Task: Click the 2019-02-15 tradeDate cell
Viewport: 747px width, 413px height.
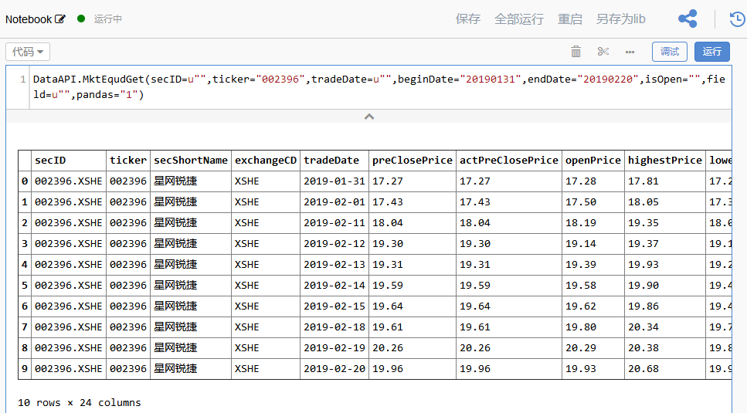Action: pyautogui.click(x=334, y=306)
